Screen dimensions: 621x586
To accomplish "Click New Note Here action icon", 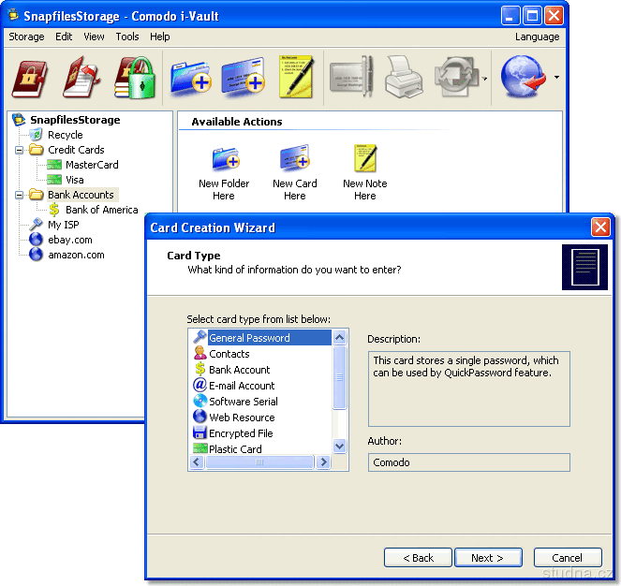I will pos(364,159).
